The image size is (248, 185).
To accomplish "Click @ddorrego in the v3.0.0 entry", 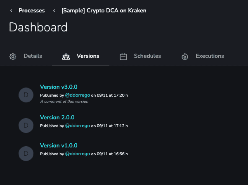I will click(x=78, y=95).
